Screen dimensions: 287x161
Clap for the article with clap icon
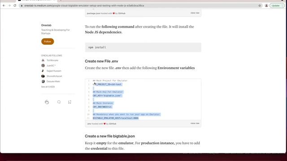tap(47, 102)
